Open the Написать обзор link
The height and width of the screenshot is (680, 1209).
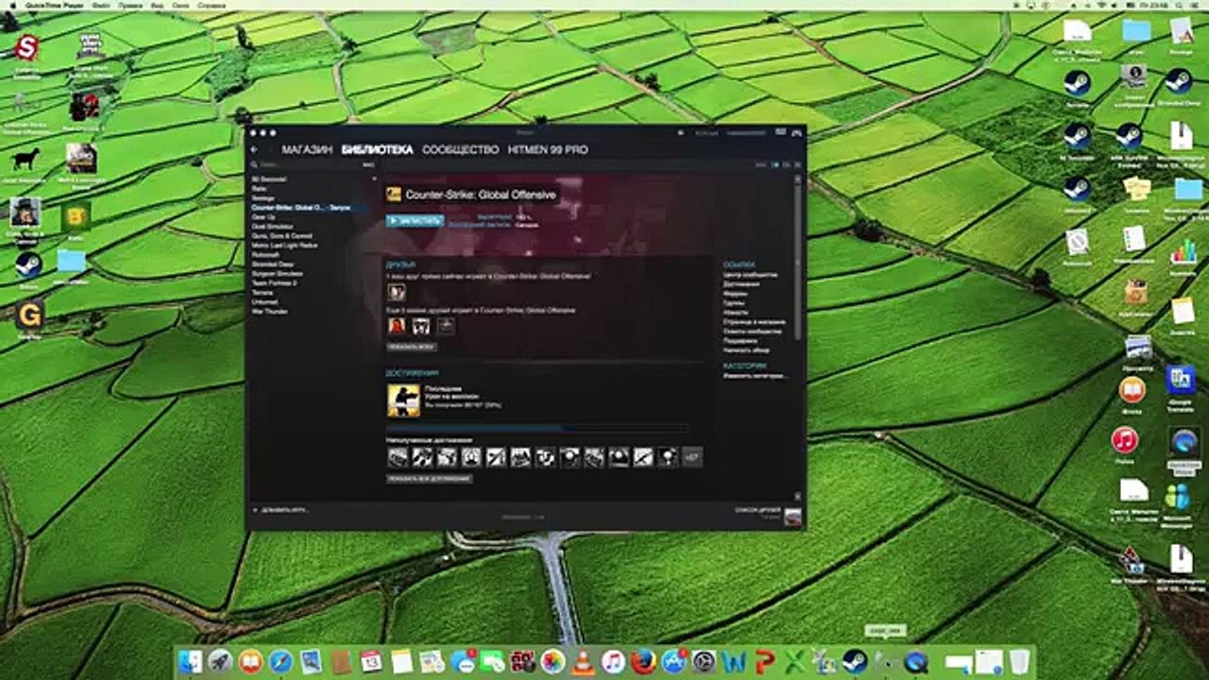744,350
